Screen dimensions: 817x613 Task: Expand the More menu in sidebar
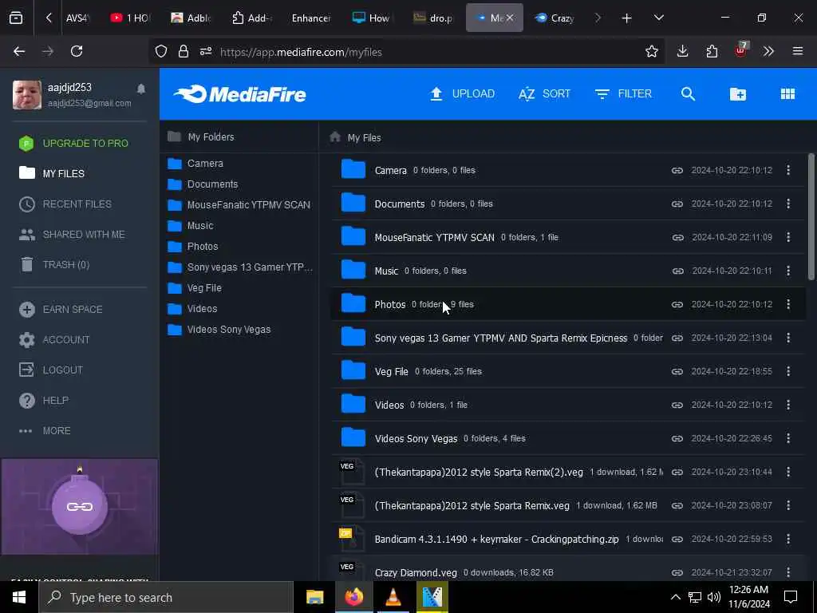coord(45,430)
